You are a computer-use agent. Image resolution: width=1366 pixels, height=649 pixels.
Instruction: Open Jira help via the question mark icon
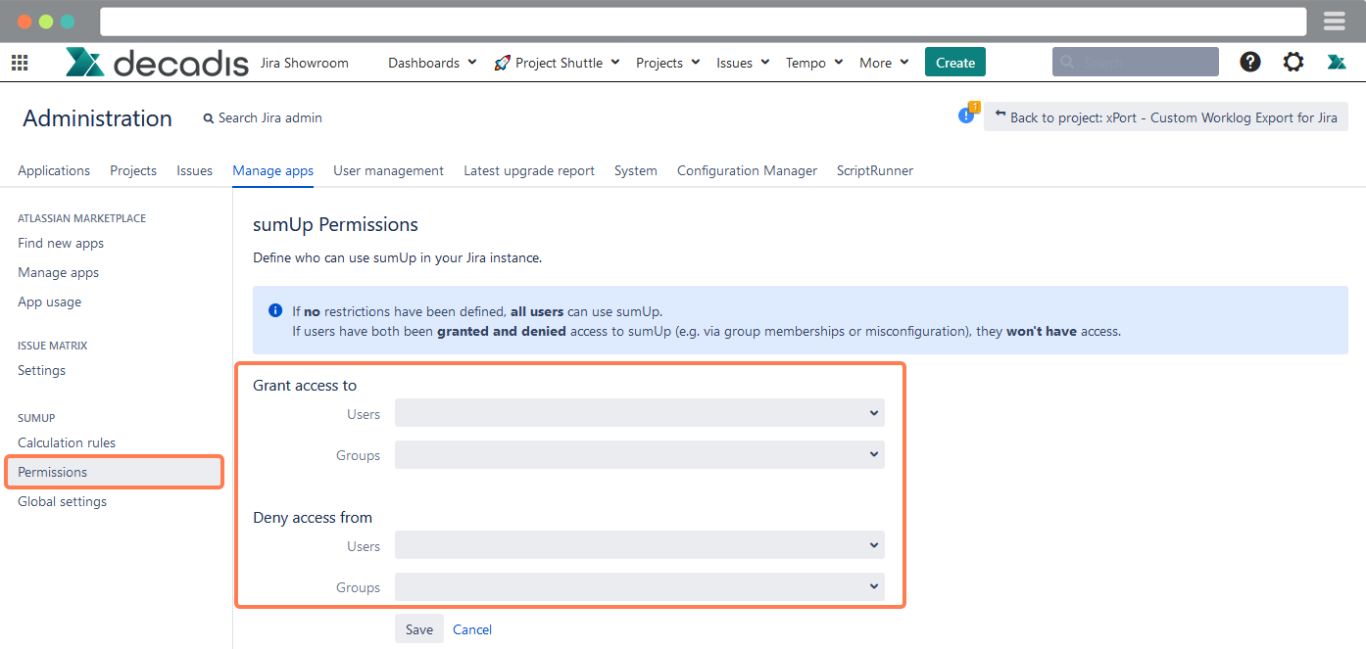click(1249, 61)
